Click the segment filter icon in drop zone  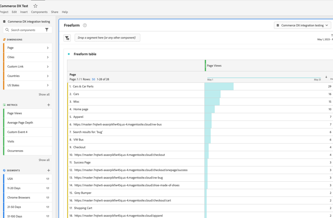click(x=67, y=38)
